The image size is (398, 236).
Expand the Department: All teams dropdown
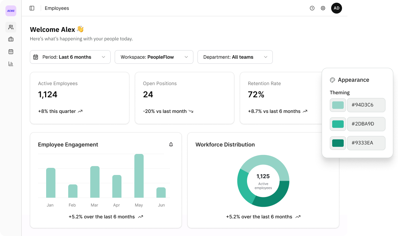click(235, 57)
